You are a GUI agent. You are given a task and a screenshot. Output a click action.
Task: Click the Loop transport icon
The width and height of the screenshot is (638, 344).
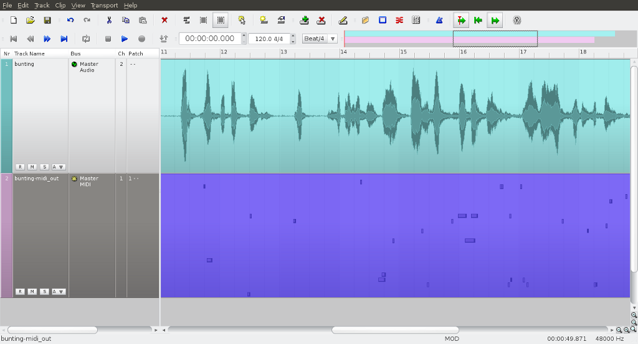86,39
